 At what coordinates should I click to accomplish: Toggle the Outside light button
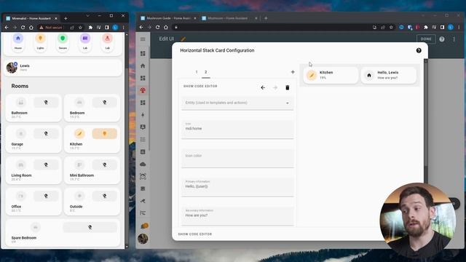105,196
